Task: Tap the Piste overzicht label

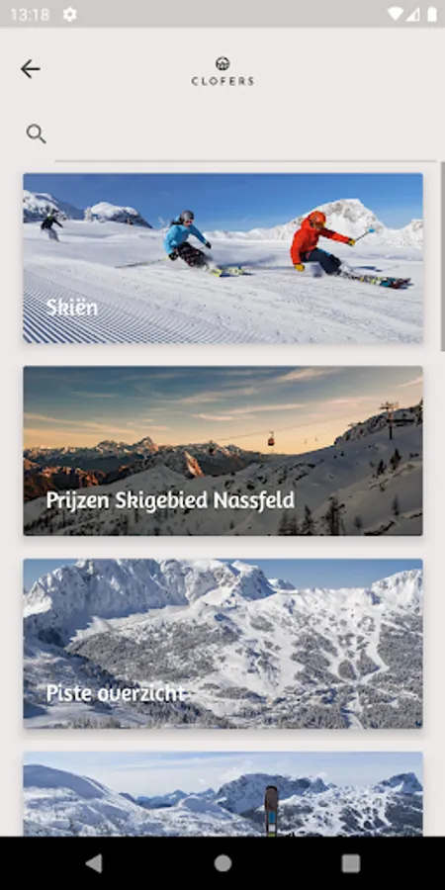Action: coord(116,693)
